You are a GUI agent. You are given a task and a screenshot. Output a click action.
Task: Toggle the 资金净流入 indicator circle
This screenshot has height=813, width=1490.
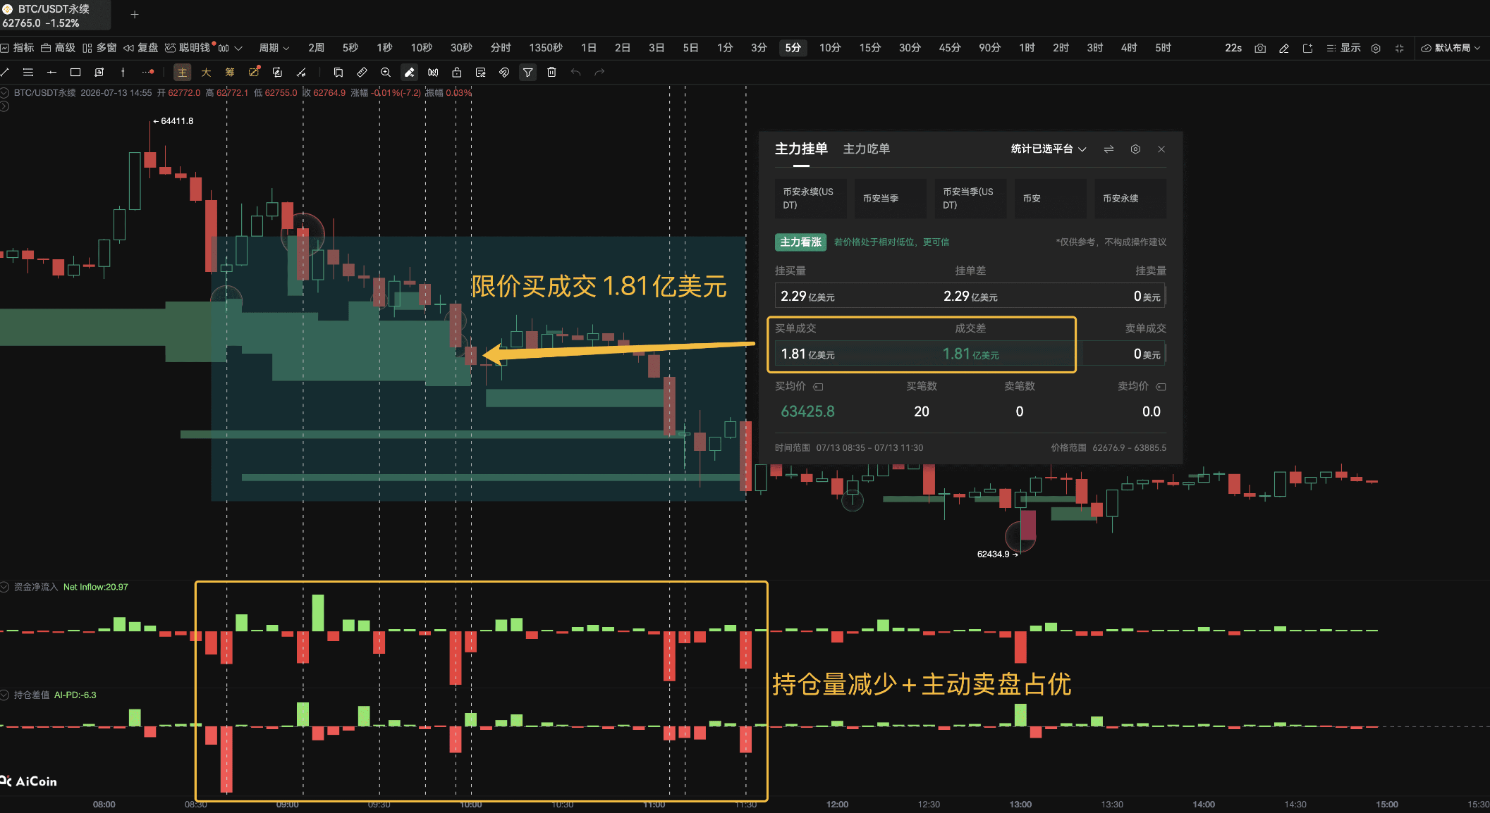tap(4, 587)
